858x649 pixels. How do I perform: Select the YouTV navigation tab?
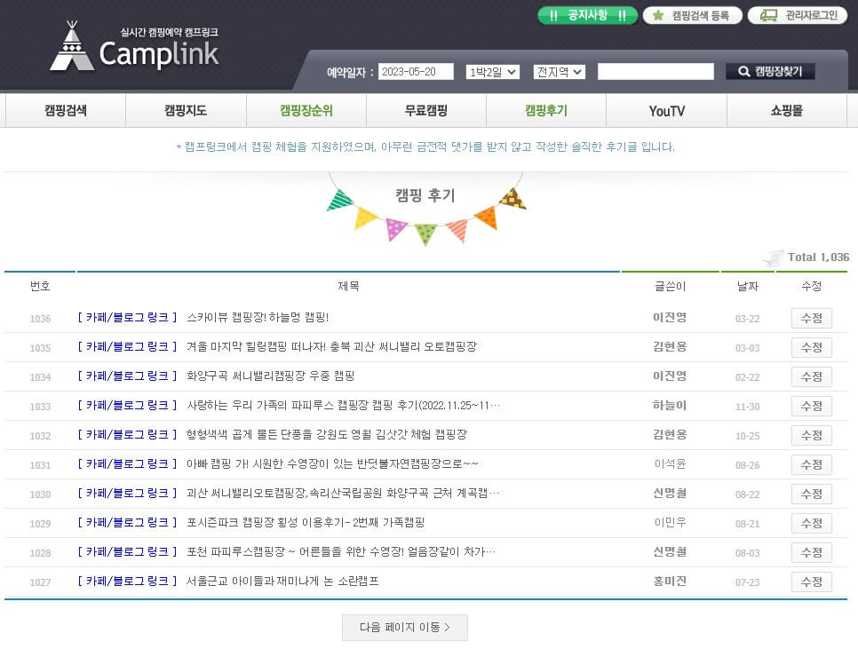pos(666,110)
